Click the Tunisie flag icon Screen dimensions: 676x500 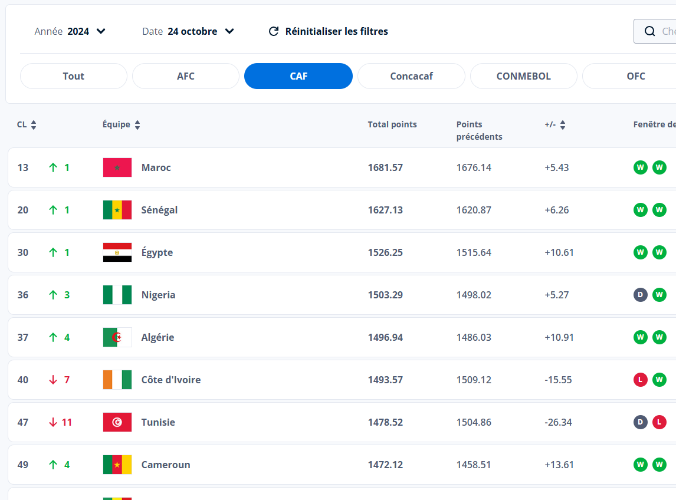[x=117, y=422]
